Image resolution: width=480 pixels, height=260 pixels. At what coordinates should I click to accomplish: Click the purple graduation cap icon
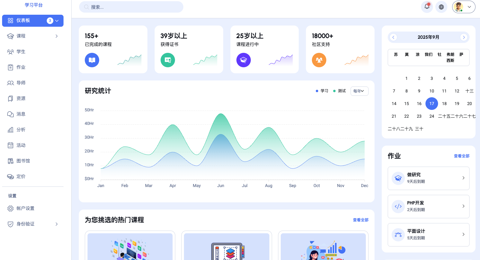[x=244, y=60]
